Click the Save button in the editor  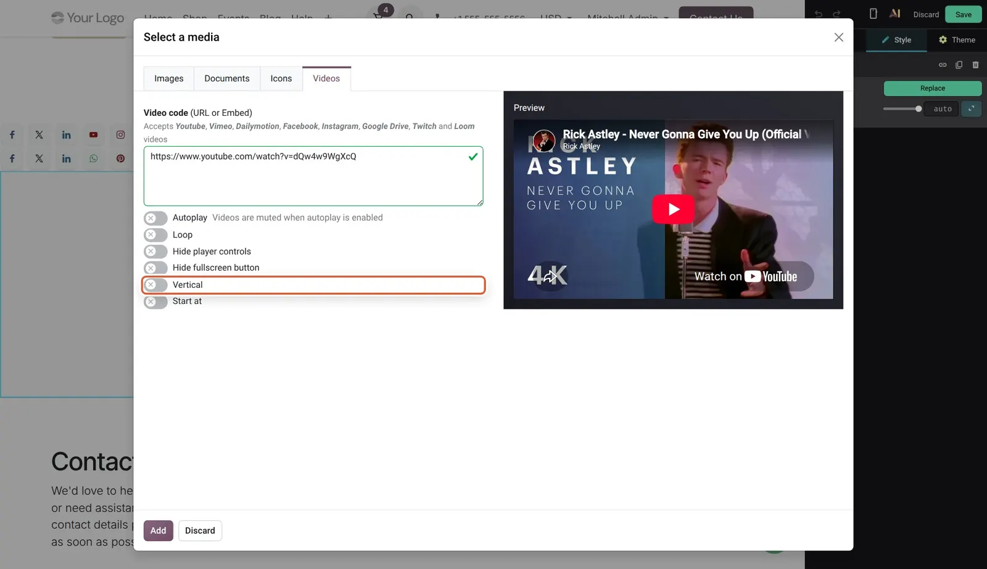coord(963,14)
